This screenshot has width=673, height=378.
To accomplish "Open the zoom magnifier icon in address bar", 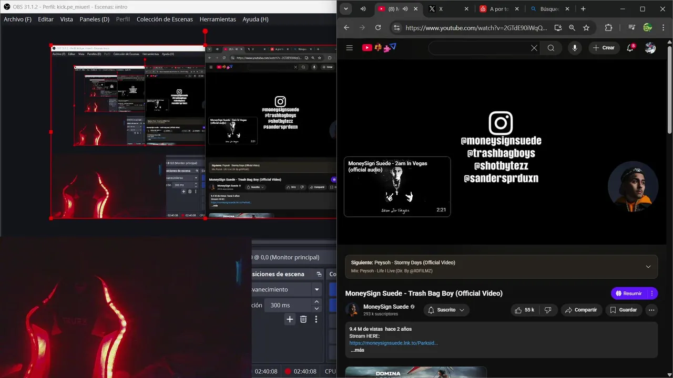I will [x=572, y=28].
